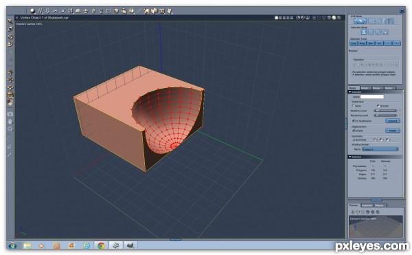Select the eyedropper tool at left toolbar bottom
The image size is (412, 255).
point(10,155)
